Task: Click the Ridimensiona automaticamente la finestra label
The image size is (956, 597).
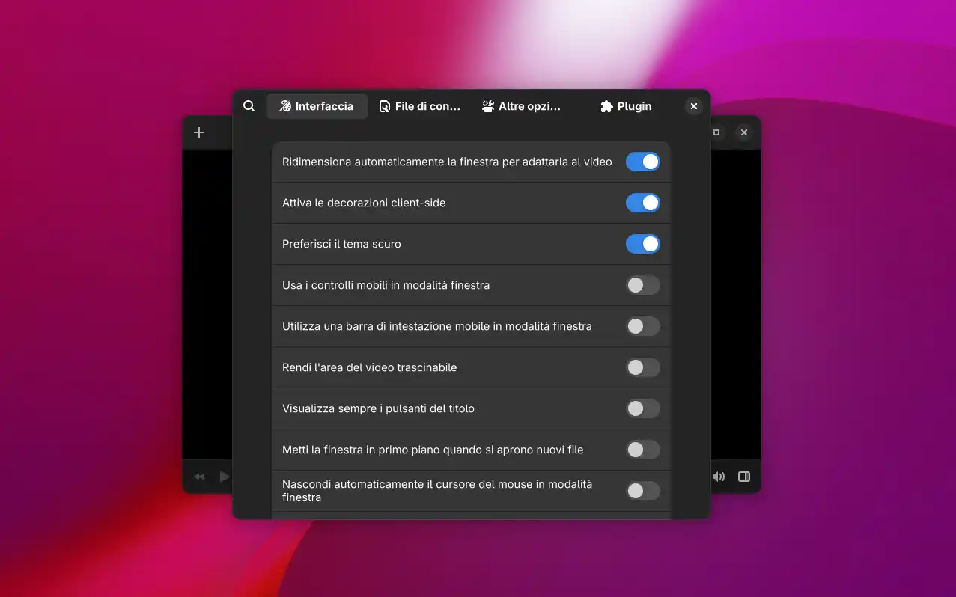Action: (447, 162)
